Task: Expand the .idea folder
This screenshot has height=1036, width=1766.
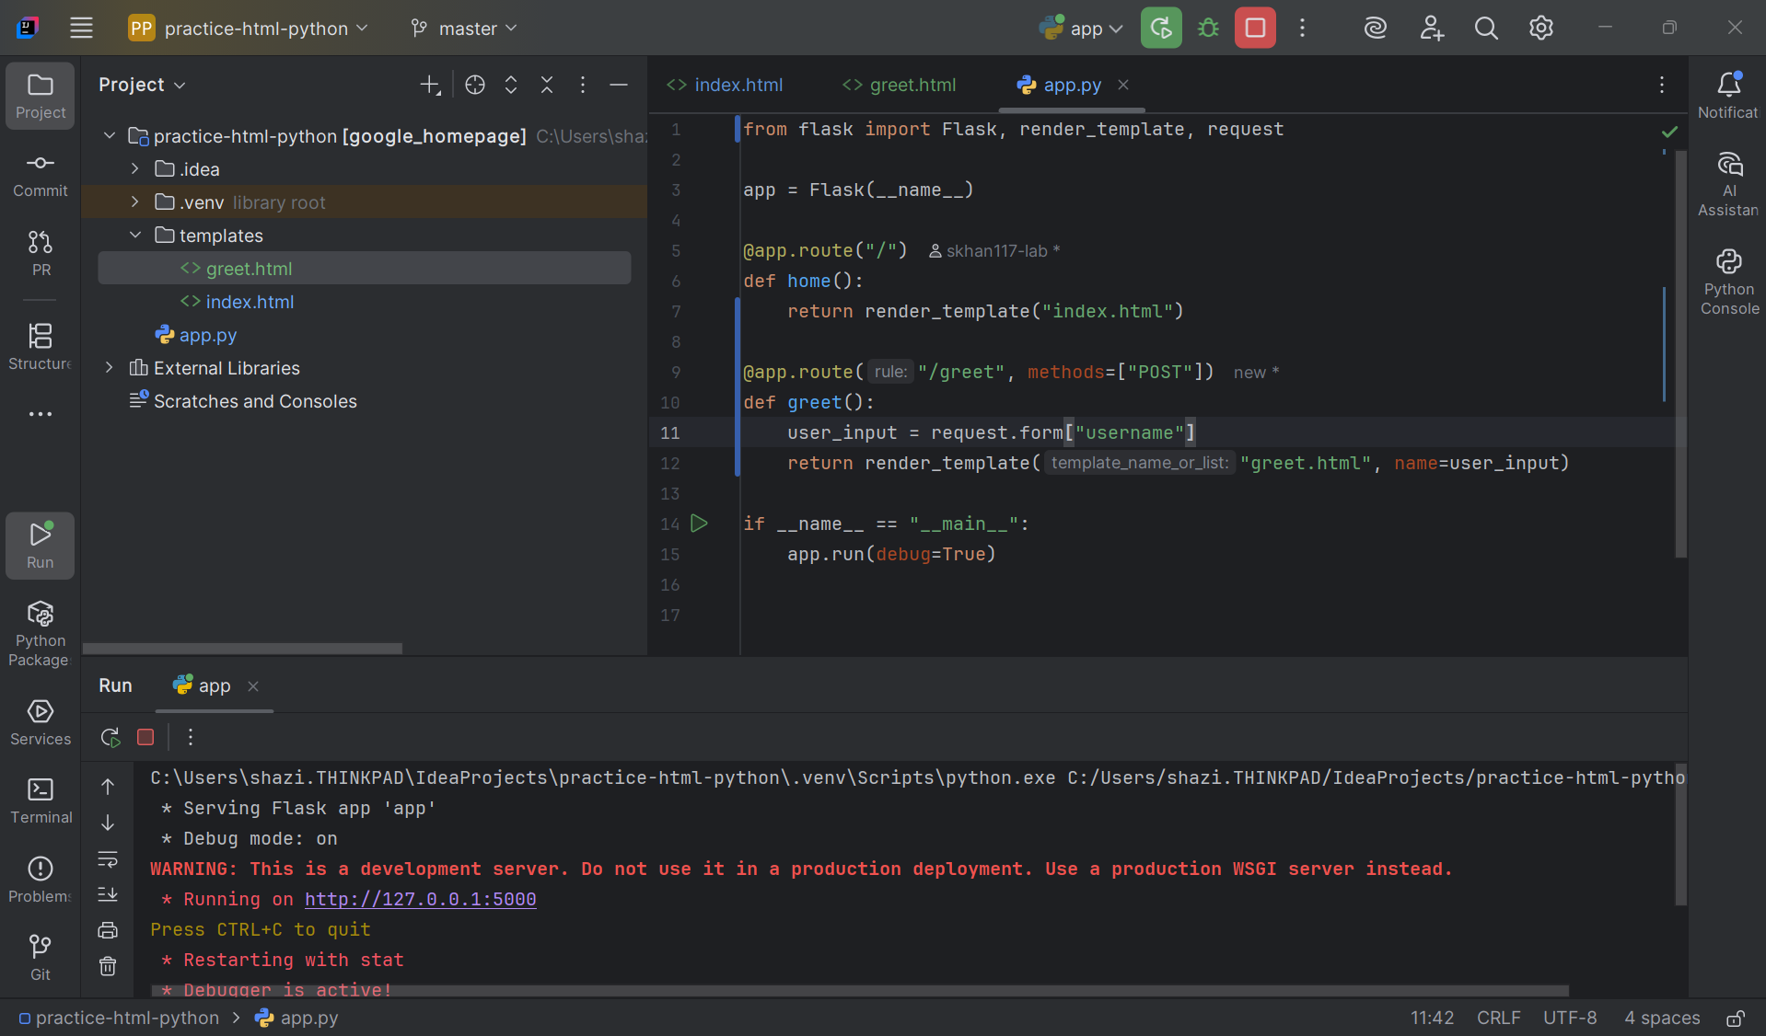Action: click(x=135, y=169)
